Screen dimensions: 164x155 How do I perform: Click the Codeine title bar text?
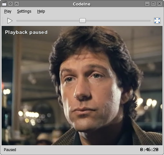click(82, 4)
